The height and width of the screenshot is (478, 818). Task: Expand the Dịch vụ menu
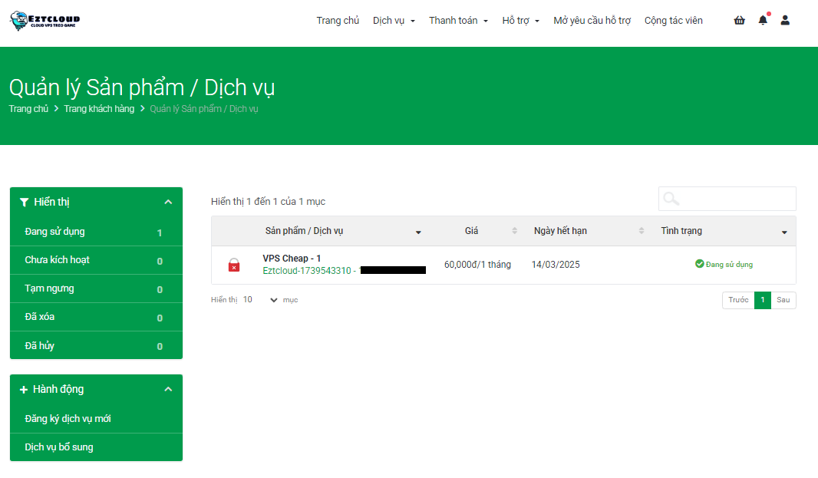[x=394, y=21]
